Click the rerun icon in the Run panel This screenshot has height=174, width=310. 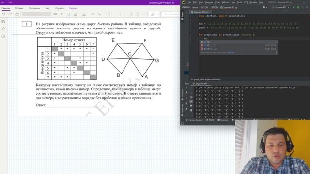pos(186,88)
